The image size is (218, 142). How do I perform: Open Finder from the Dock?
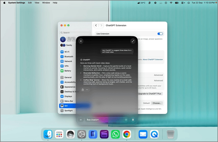(48, 134)
